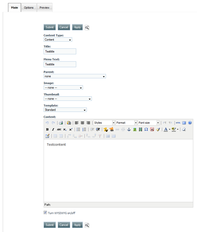This screenshot has width=197, height=232.
Task: Click the Redo icon in editor toolbar
Action: 53,123
